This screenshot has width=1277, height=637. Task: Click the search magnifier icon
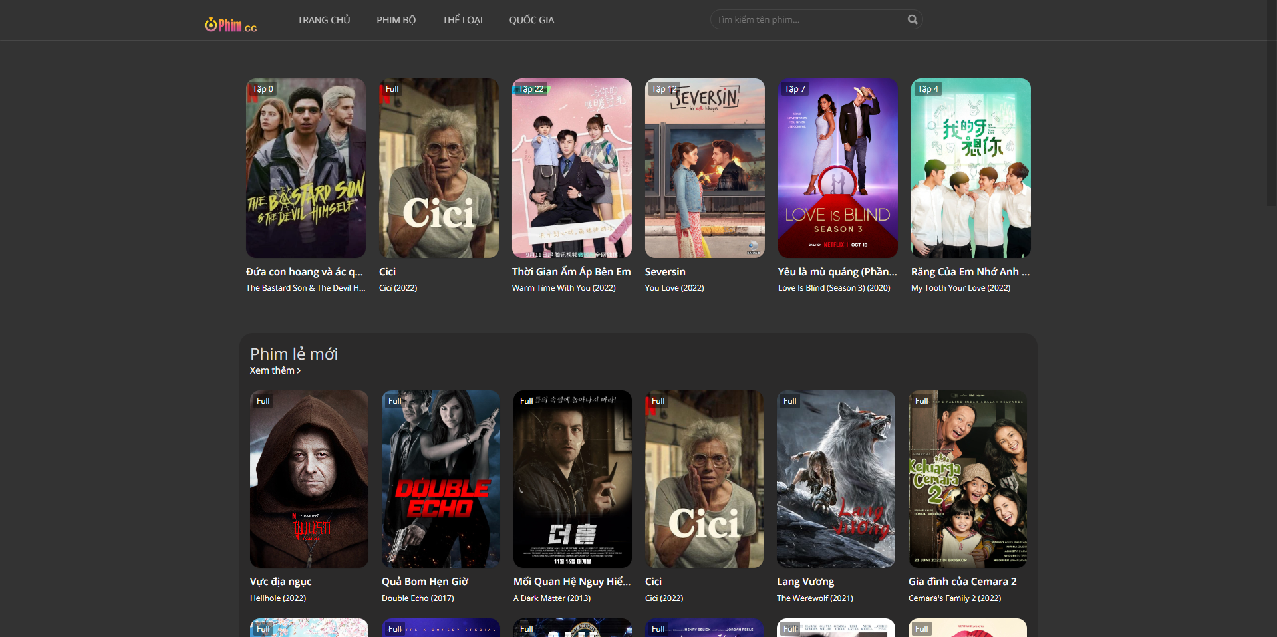[913, 20]
